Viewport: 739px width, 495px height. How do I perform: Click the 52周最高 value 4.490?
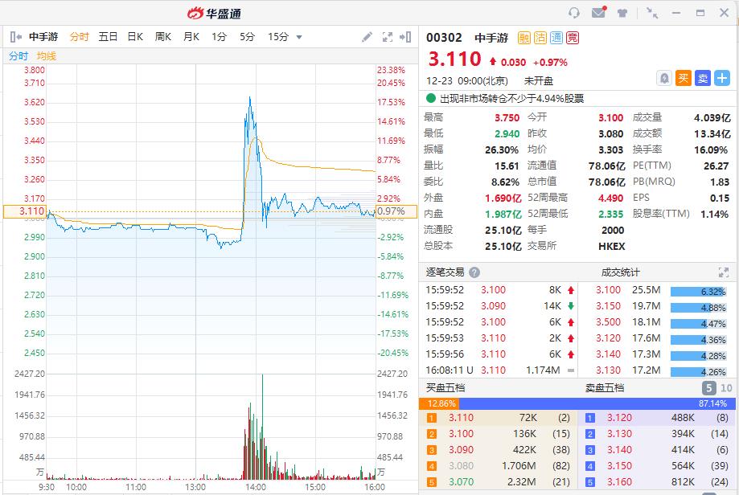pyautogui.click(x=611, y=198)
